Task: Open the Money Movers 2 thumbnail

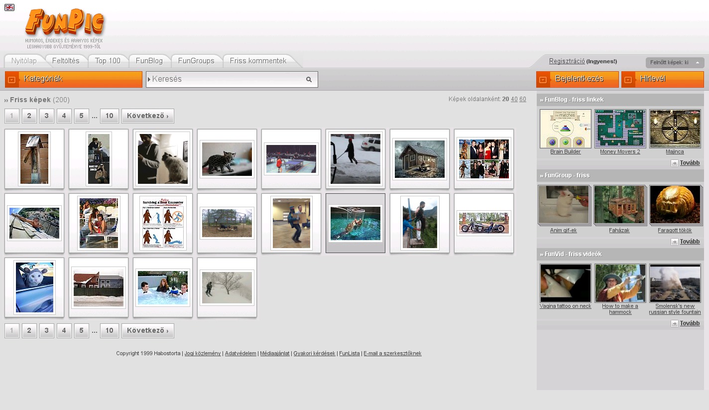Action: pos(620,129)
